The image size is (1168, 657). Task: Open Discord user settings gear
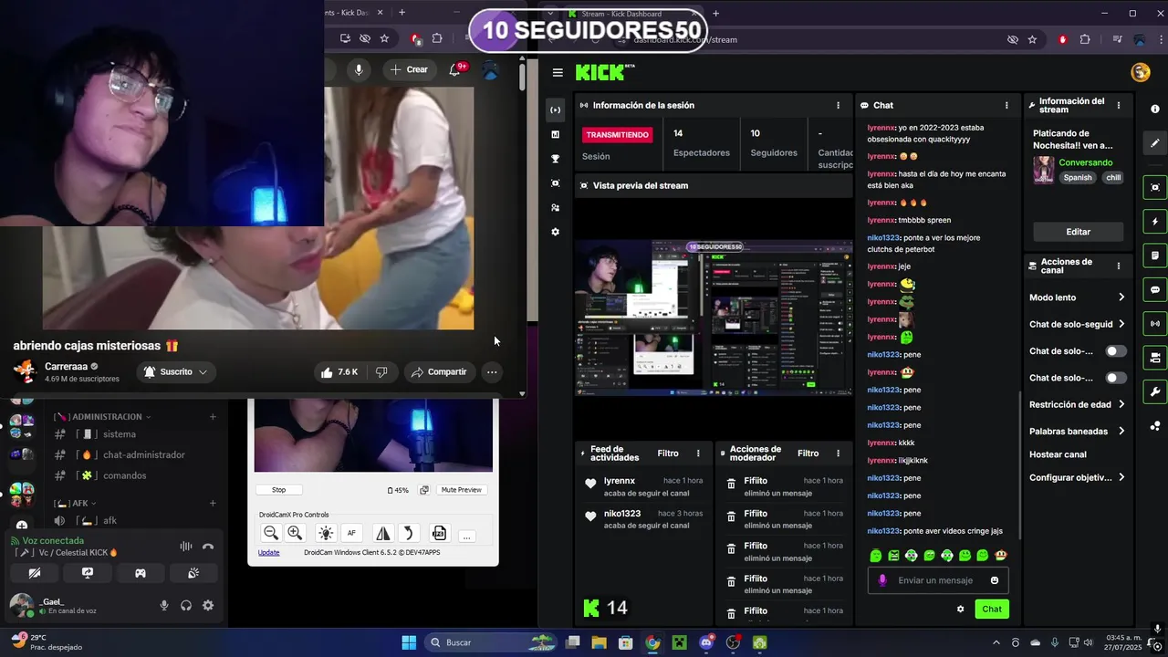pyautogui.click(x=208, y=605)
